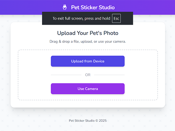175x131 pixels.
Task: Click the pet logo icon in header
Action: pos(65,7)
